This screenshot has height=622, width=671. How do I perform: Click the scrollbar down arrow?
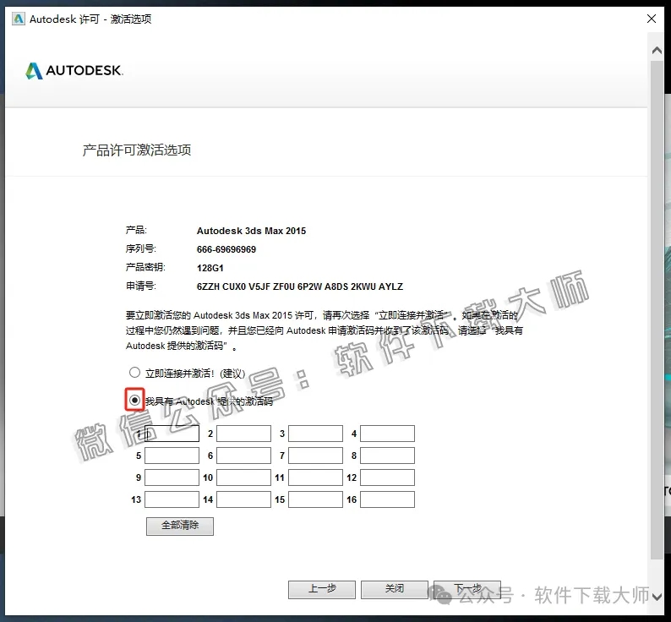click(x=657, y=596)
